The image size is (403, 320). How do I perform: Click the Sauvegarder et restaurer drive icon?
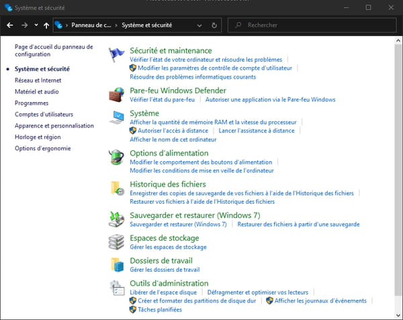point(116,219)
